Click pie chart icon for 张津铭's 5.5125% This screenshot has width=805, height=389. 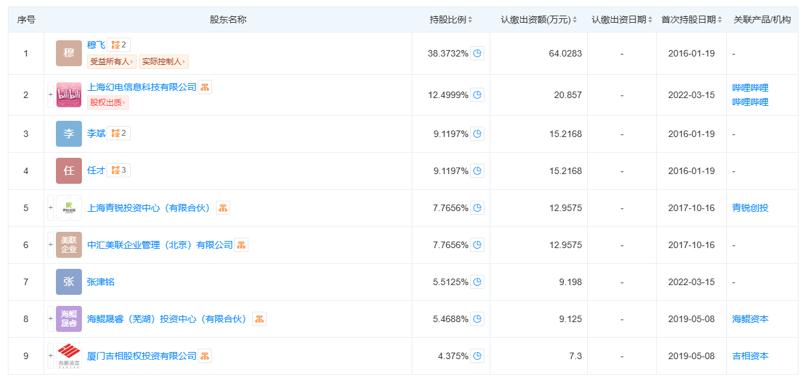[x=478, y=282]
